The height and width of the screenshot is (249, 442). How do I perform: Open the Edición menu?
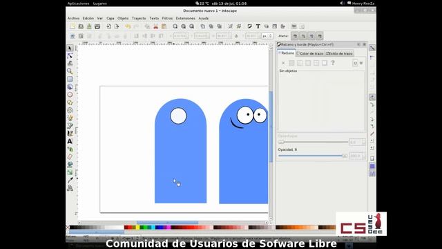coord(88,19)
